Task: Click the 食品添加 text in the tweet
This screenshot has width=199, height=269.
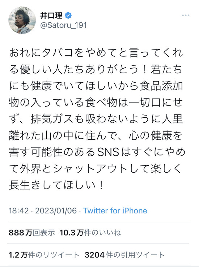Action: coord(161,86)
